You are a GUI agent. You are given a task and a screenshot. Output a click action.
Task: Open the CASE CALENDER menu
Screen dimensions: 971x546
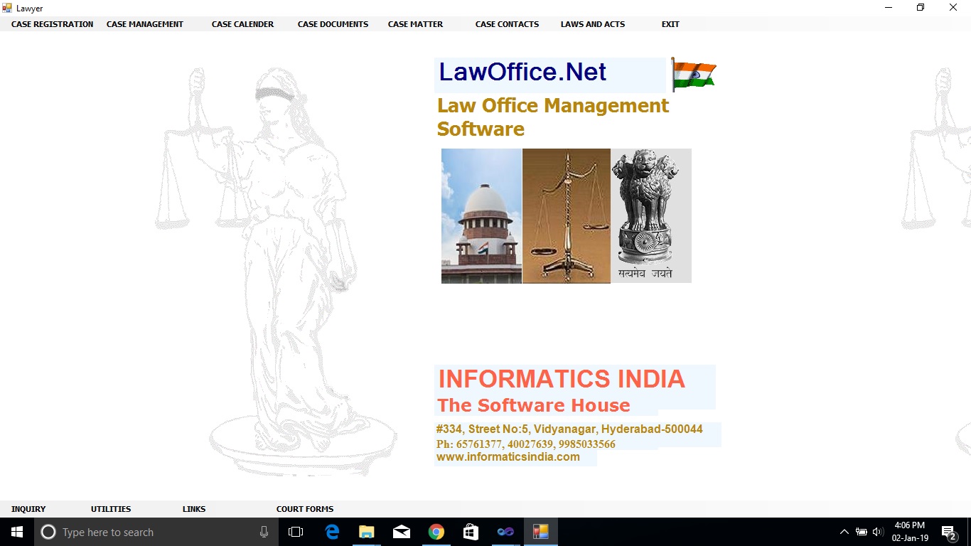click(242, 24)
